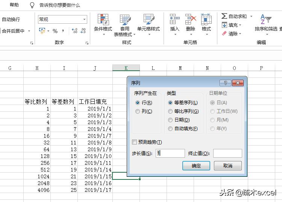Click the Format cells icon
This screenshot has width=282, height=202.
pos(206,19)
